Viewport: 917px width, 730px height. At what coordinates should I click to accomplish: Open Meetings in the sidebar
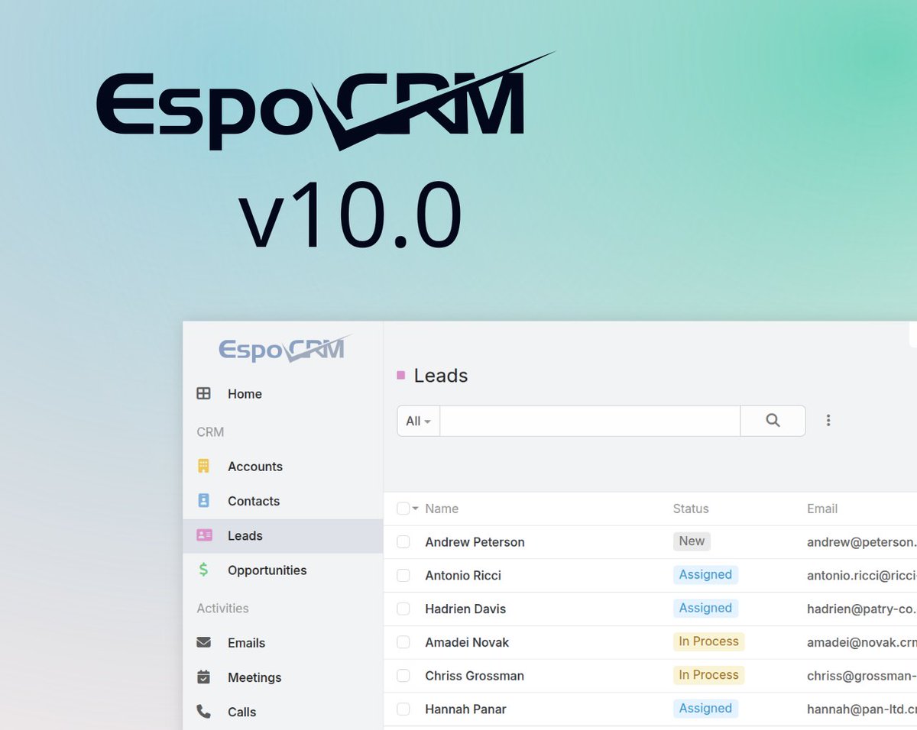point(283,677)
